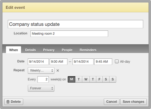The width and height of the screenshot is (151, 109).
Task: Click the Save changes button
Action: point(133,102)
